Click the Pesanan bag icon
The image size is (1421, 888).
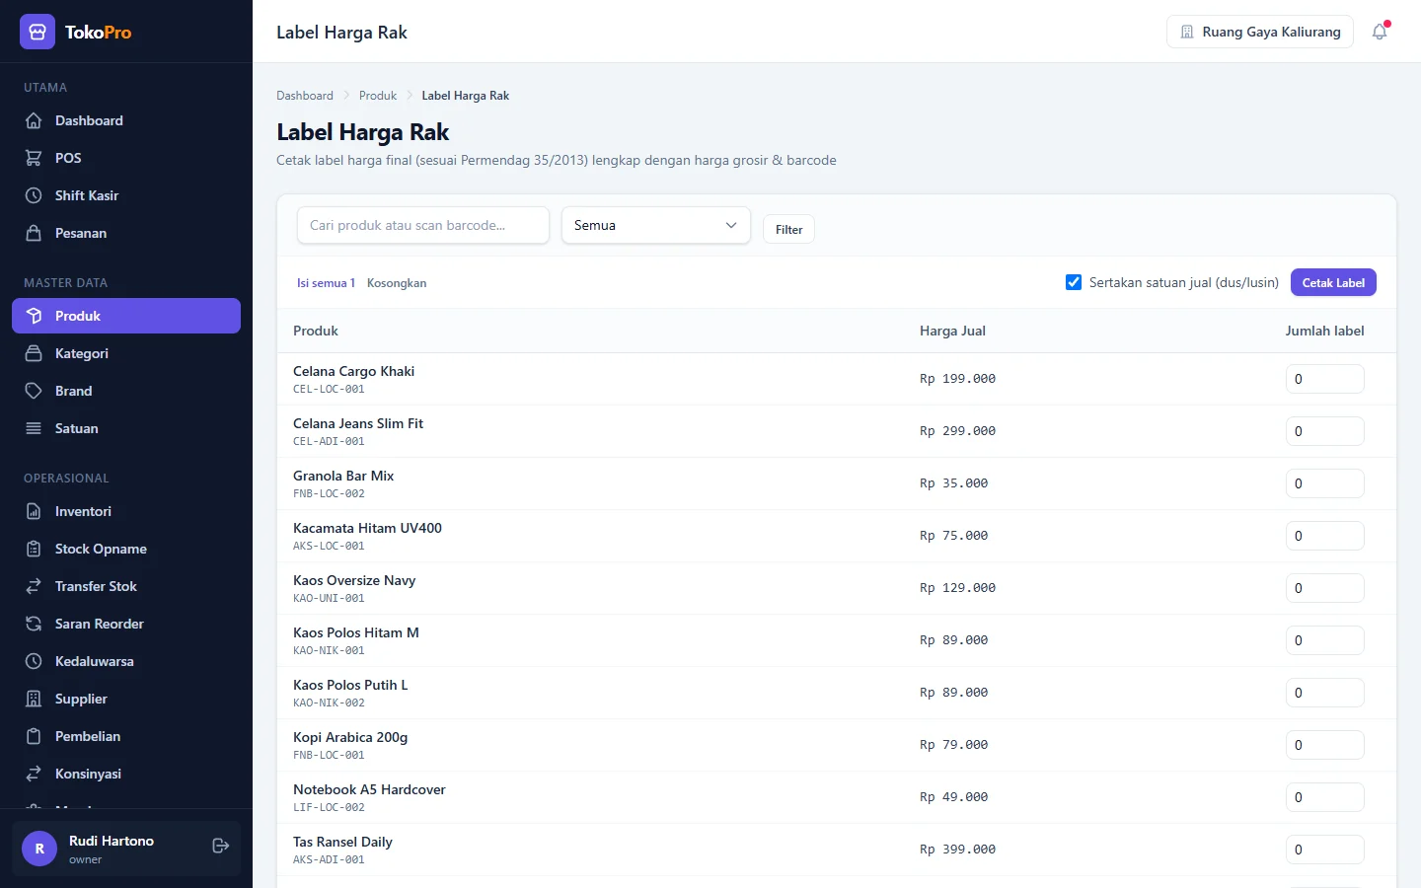(34, 233)
